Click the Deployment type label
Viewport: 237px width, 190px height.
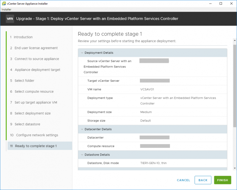100,98
